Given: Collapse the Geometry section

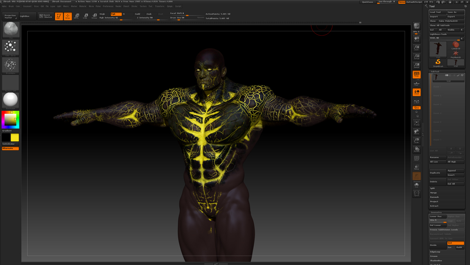Looking at the screenshot, I should click(x=436, y=212).
